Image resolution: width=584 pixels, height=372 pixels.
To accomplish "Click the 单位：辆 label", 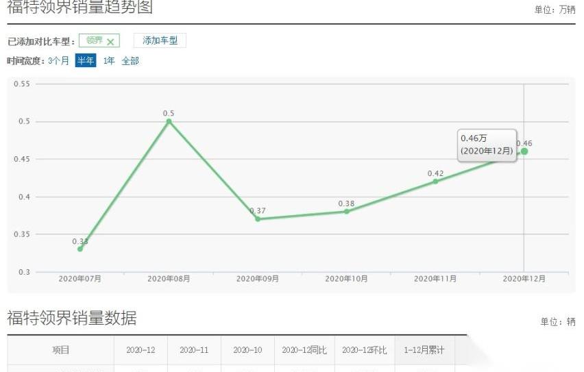I will tap(558, 321).
